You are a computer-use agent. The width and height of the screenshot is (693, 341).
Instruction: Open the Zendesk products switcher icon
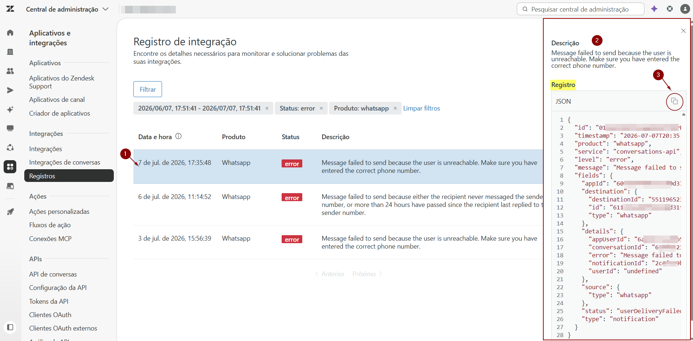[x=670, y=9]
